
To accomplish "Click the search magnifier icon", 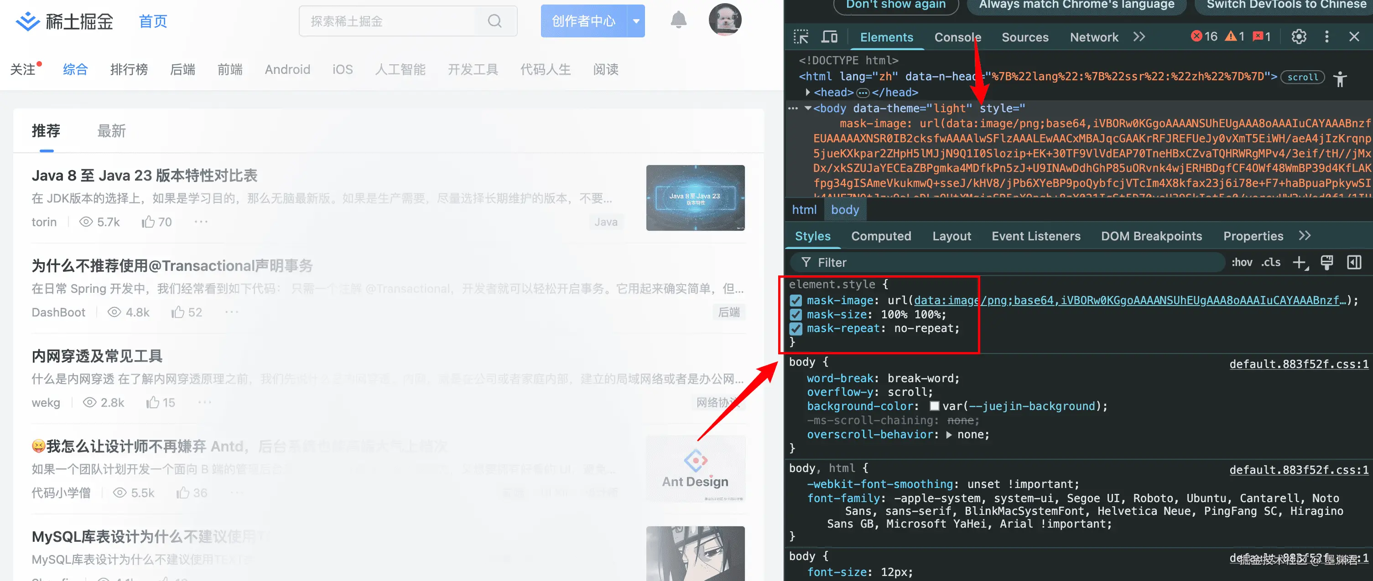I will click(x=494, y=21).
